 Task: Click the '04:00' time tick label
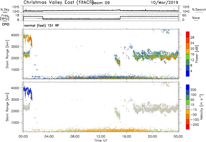tap(49, 137)
